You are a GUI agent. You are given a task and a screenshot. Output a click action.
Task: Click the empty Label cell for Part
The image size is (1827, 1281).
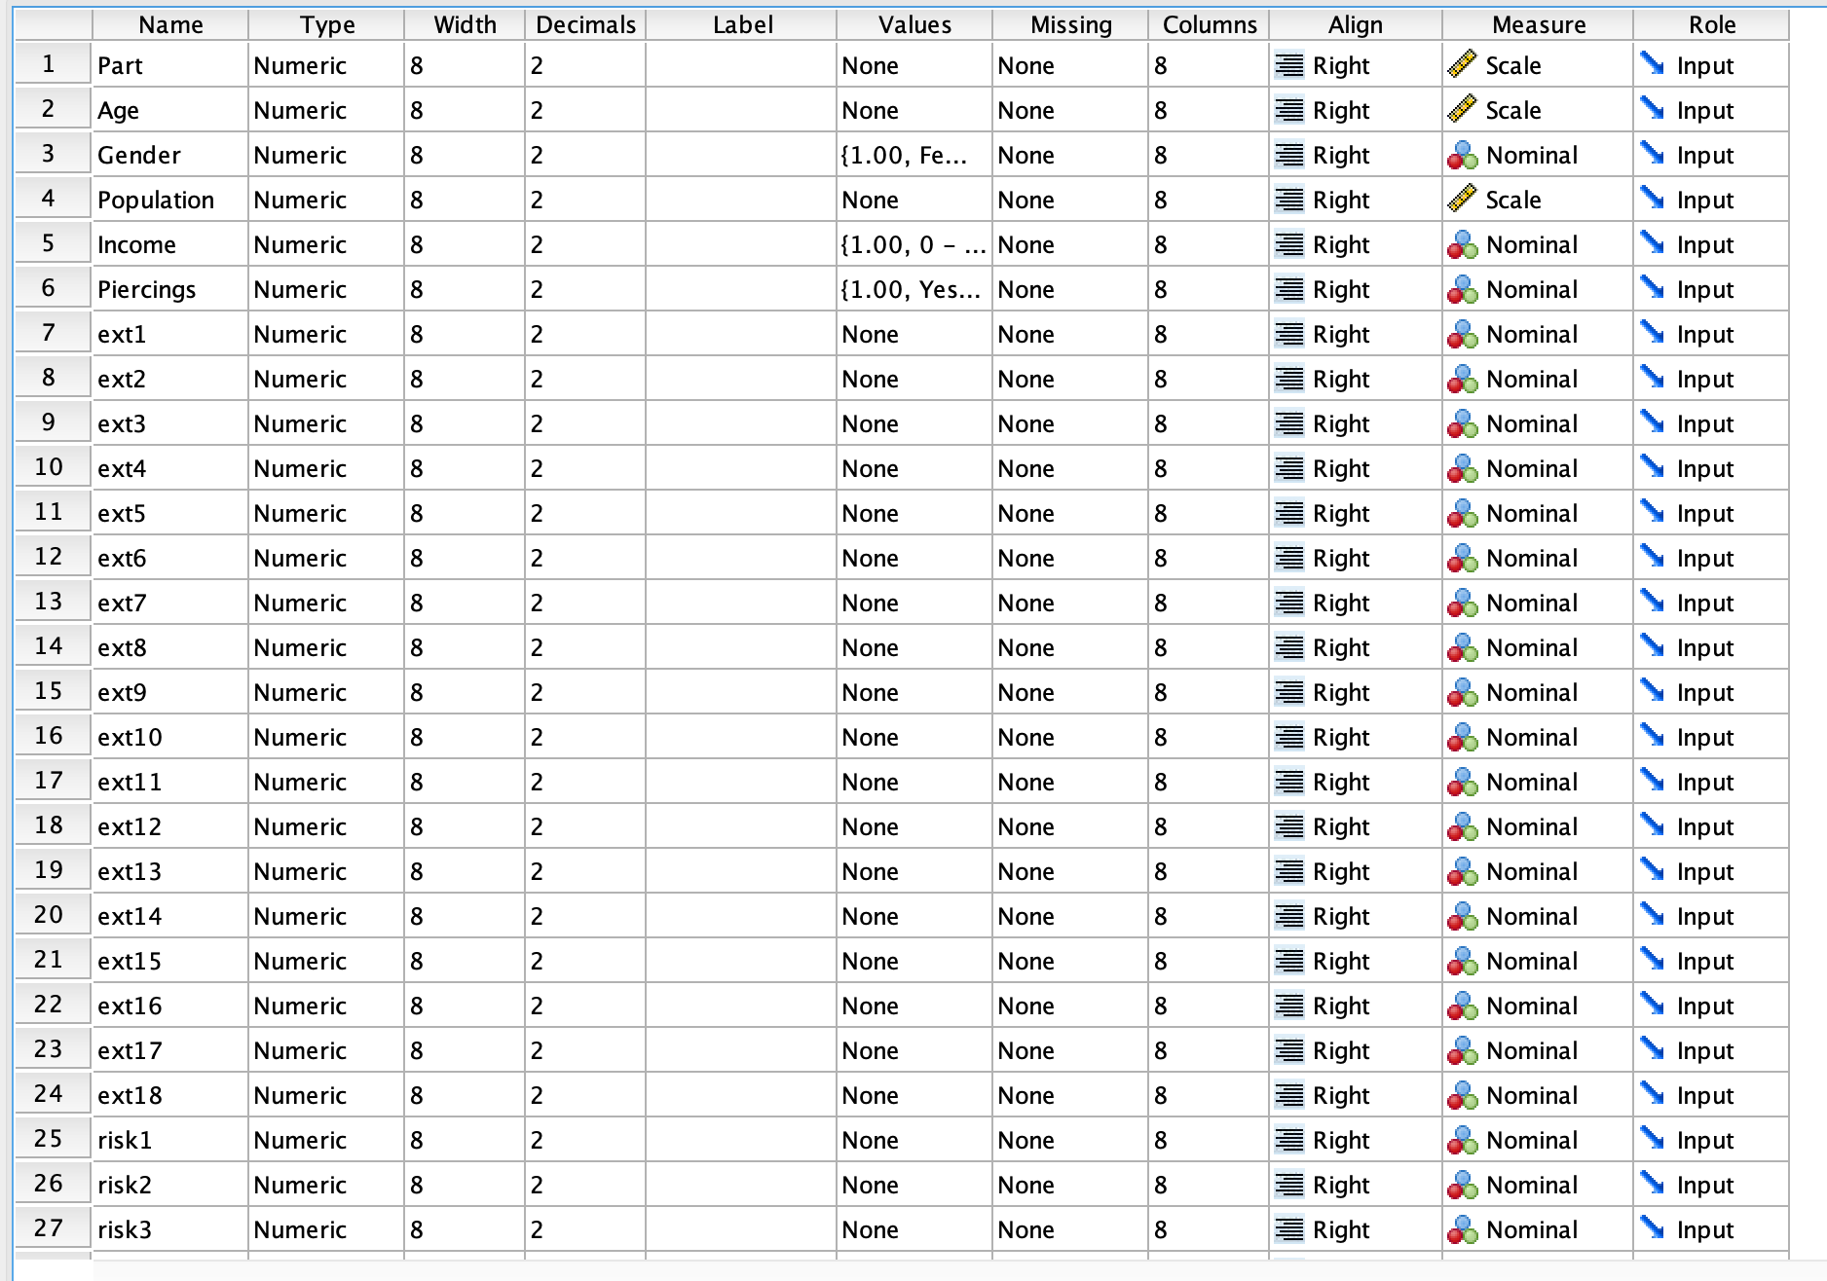742,65
